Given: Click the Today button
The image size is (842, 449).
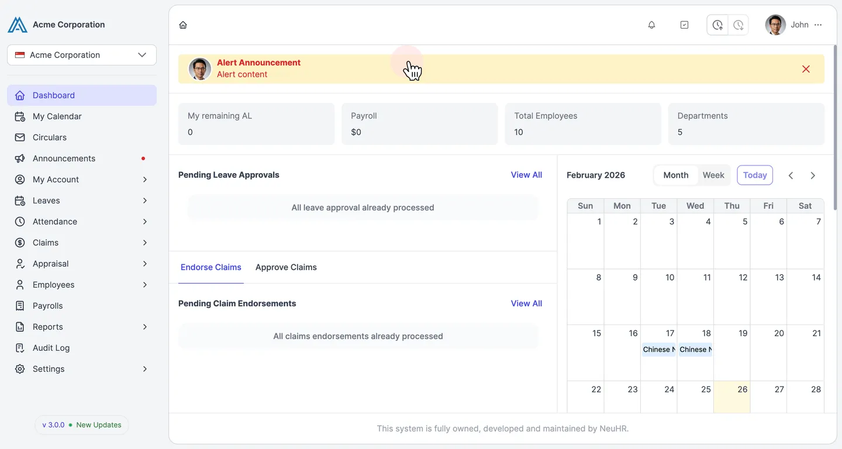Looking at the screenshot, I should tap(755, 175).
